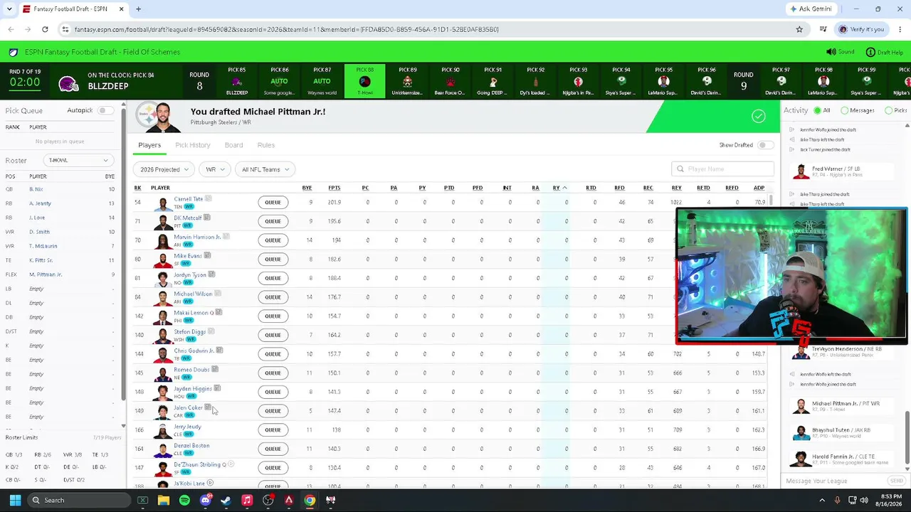911x512 pixels.
Task: Open OBS Studio from the taskbar
Action: click(268, 500)
